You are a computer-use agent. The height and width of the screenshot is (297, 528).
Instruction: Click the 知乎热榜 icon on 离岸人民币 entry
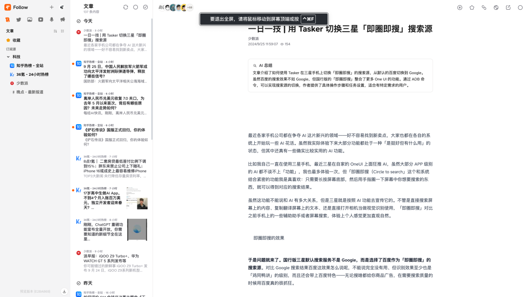pyautogui.click(x=78, y=95)
